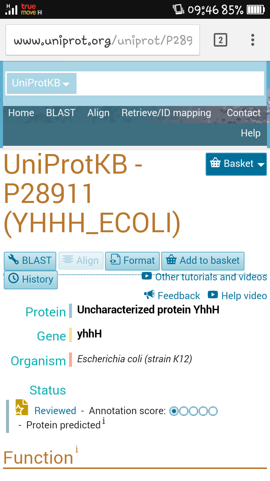Open the browser tab switcher showing 2
The height and width of the screenshot is (481, 270).
pos(220,40)
